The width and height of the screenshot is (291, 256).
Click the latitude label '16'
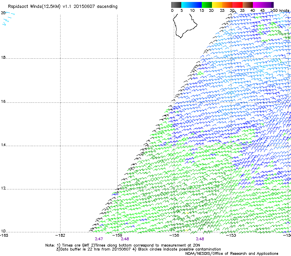(x=3, y=102)
